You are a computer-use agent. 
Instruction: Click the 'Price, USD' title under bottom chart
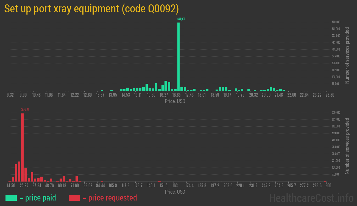tap(175, 192)
